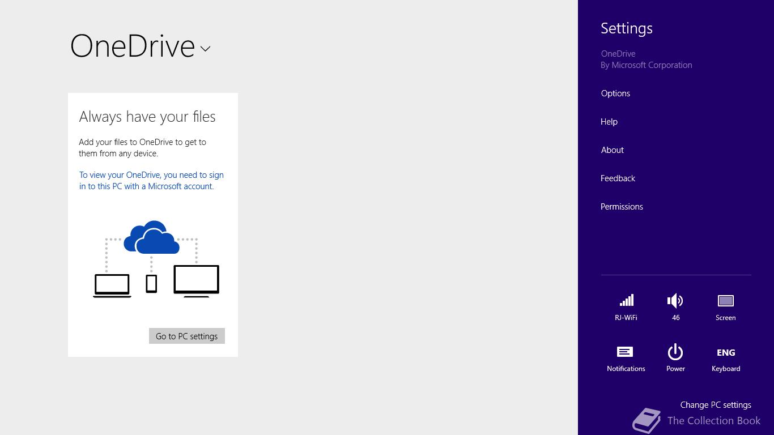Click the Always have your files heading
Screen dimensions: 774x435
[147, 117]
